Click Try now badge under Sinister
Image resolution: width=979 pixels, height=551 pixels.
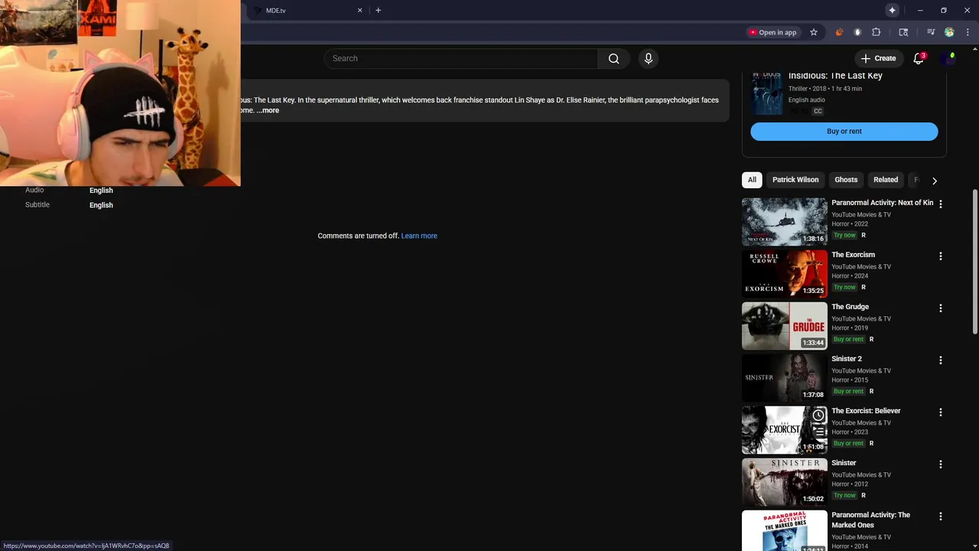[844, 495]
